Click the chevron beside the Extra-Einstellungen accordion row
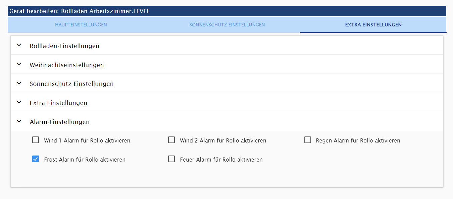Screen dimensions: 453x199 19,102
